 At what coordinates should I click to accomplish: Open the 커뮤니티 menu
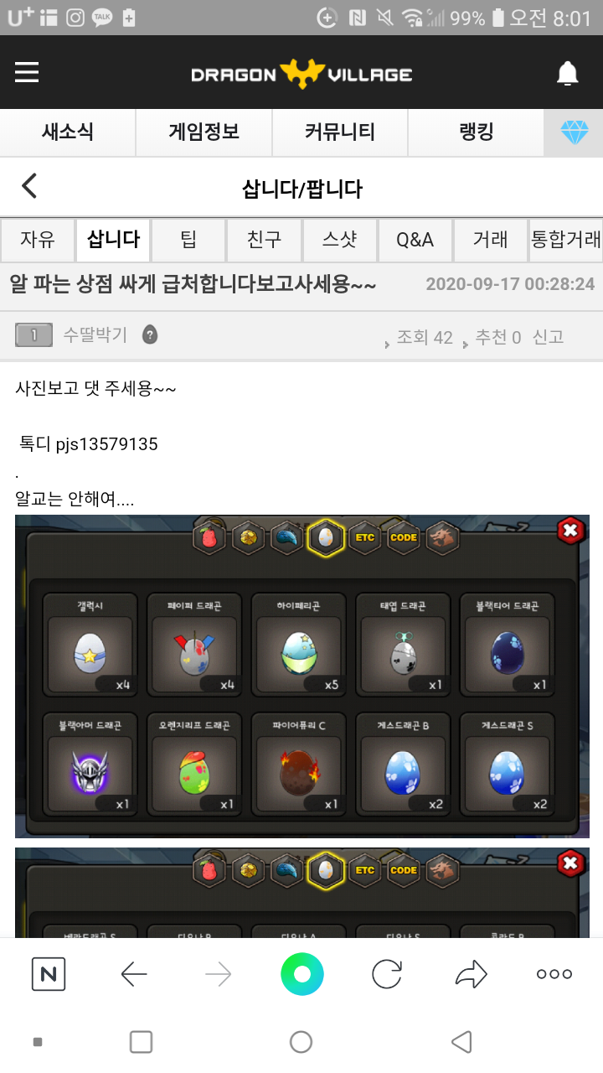[339, 132]
